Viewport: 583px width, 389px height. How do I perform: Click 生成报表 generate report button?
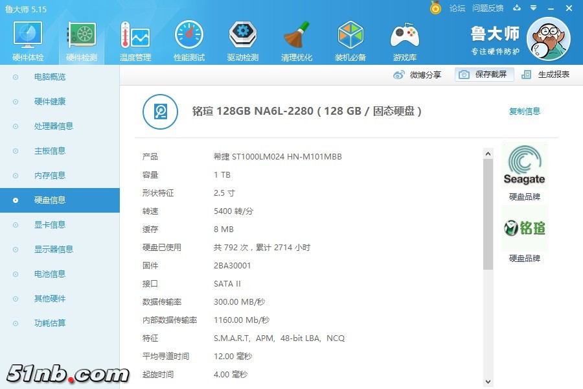(546, 75)
